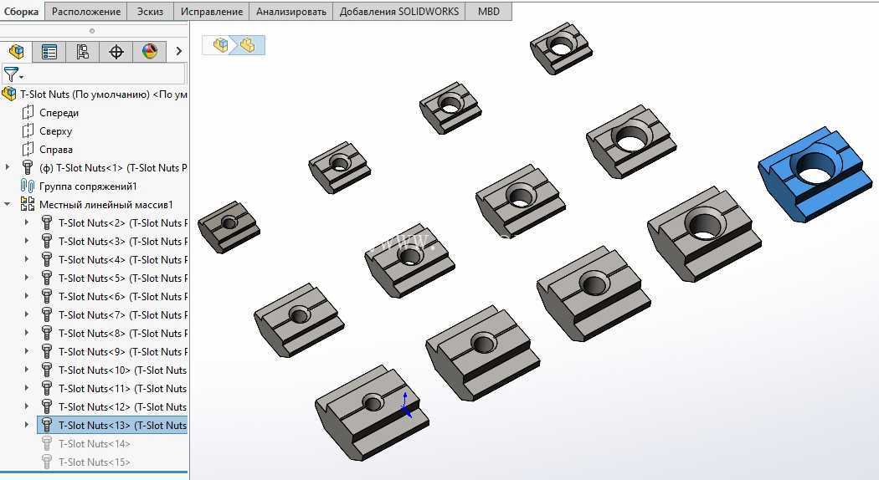
Task: Select the Справа plane
Action: coord(56,150)
